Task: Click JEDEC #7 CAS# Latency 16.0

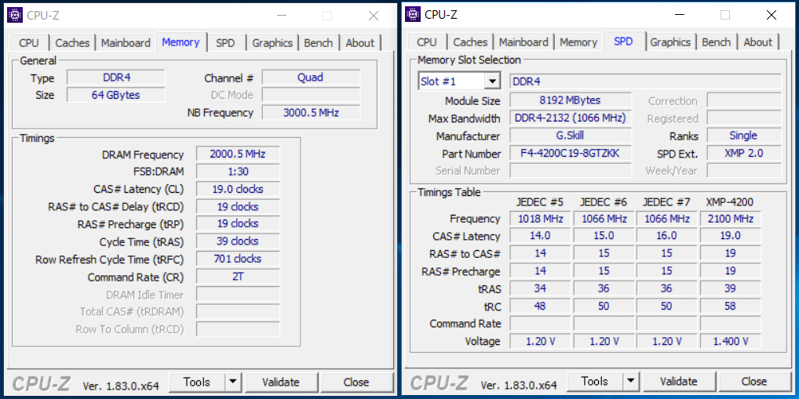Action: [666, 236]
